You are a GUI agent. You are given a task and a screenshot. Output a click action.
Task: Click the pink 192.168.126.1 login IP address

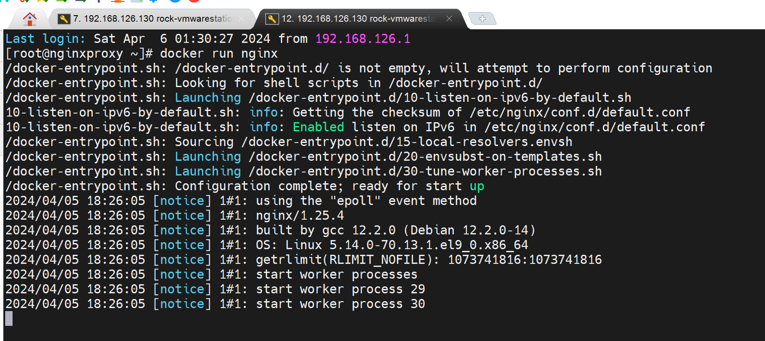[x=362, y=39]
